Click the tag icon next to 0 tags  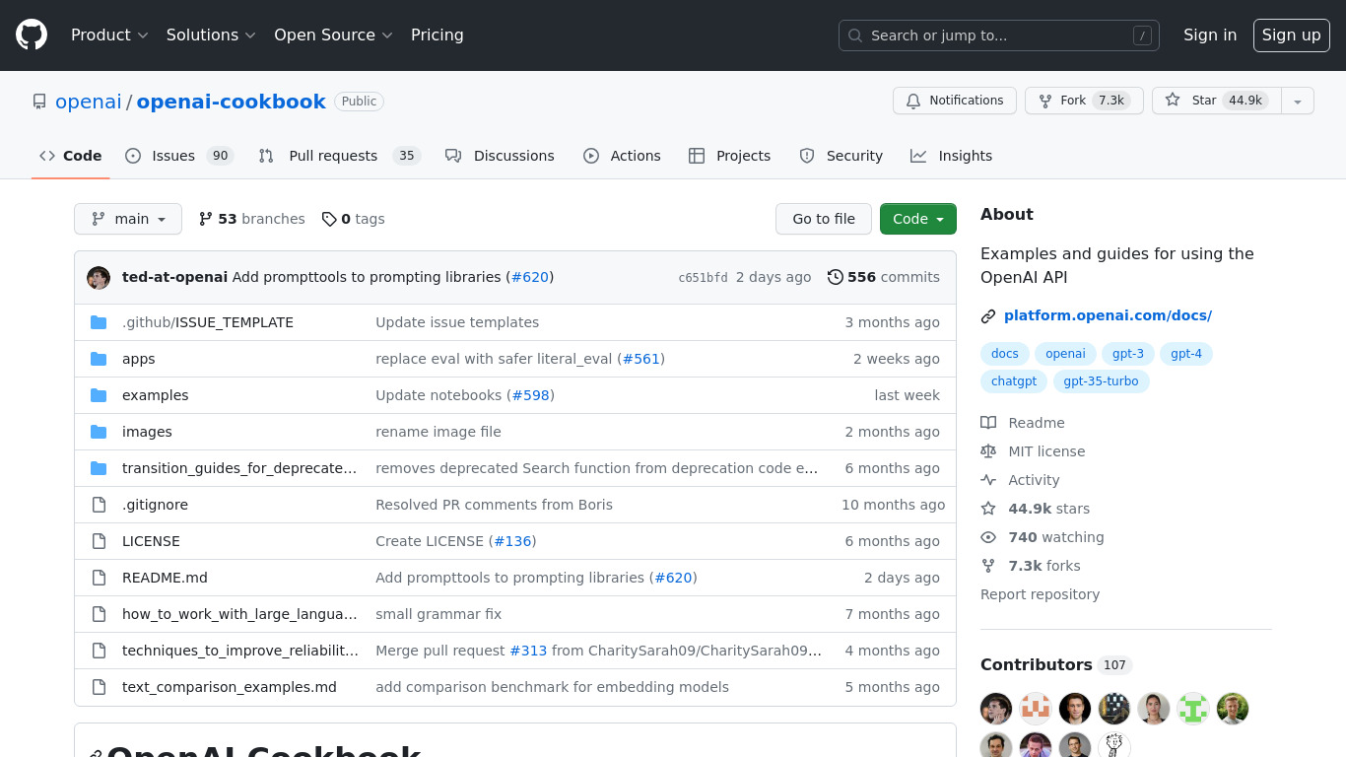coord(329,219)
